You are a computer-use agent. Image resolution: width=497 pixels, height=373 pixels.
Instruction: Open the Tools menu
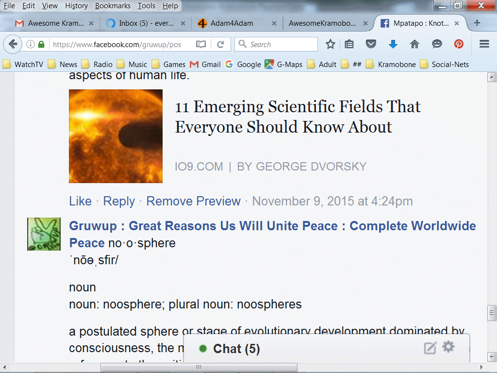click(x=147, y=6)
